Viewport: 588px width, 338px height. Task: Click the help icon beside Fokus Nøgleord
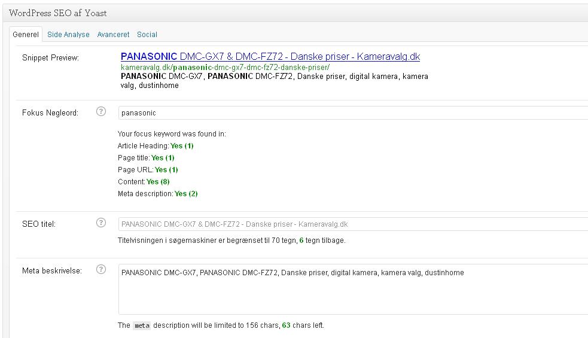(x=101, y=111)
